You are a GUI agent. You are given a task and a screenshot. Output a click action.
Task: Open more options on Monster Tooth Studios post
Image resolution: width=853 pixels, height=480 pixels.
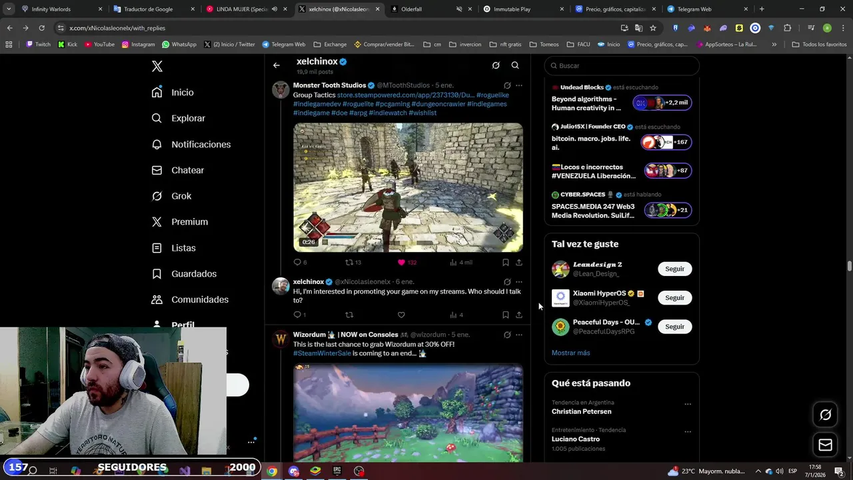518,85
